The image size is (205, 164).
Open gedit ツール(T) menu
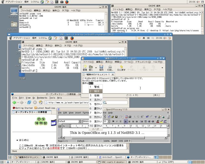click(x=129, y=62)
